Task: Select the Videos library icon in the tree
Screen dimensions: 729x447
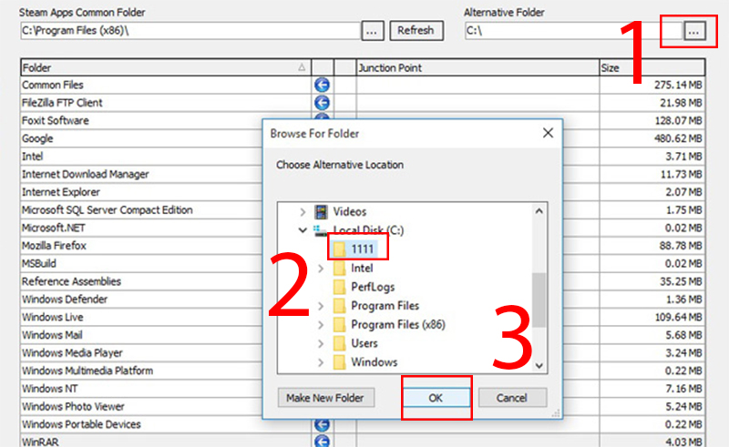Action: 321,212
